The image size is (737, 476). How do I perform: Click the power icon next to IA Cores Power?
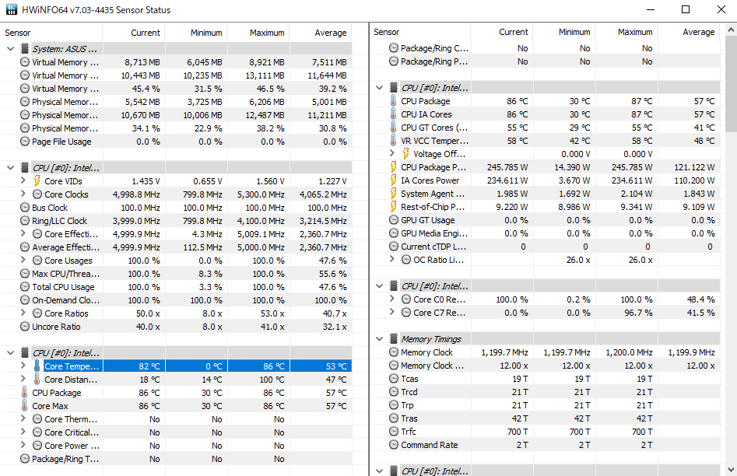click(394, 180)
